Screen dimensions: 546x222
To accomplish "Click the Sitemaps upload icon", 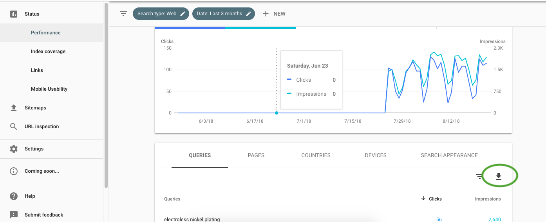I will pyautogui.click(x=14, y=107).
